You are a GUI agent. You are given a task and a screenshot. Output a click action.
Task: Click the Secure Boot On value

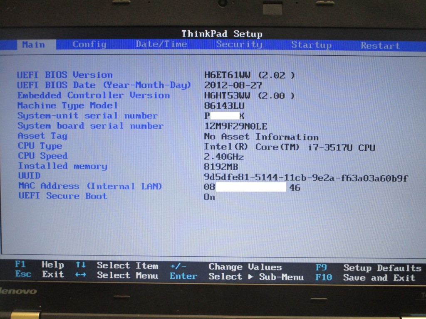(210, 197)
